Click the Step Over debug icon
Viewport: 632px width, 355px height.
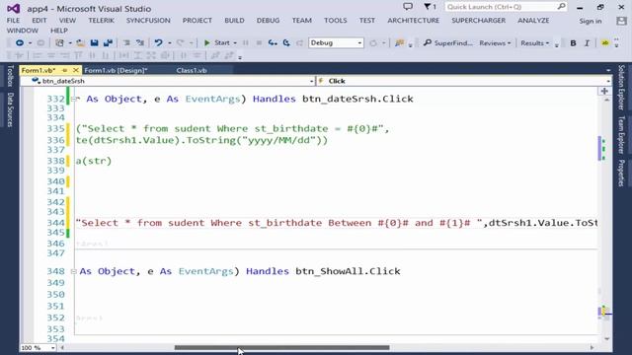(286, 42)
